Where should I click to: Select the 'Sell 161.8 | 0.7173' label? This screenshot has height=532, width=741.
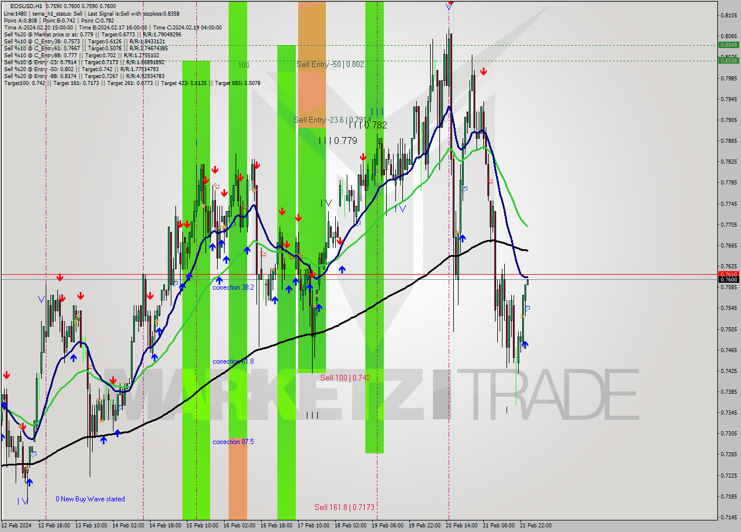344,507
